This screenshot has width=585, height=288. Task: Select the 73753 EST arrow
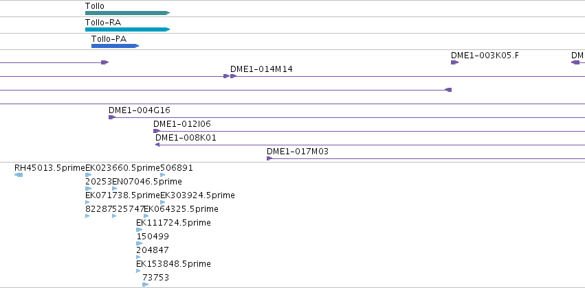click(145, 285)
